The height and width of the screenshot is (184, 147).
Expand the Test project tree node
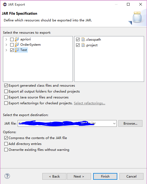click(x=6, y=50)
